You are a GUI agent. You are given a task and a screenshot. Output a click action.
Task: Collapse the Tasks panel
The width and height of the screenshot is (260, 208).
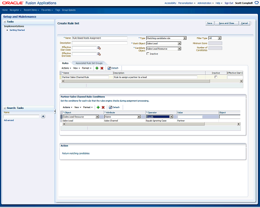[5, 22]
